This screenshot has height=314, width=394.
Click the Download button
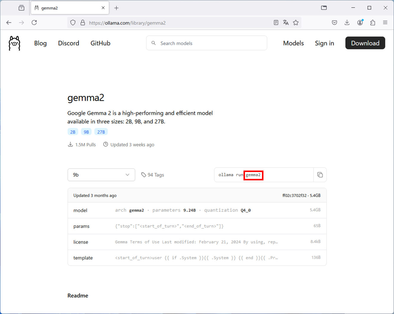coord(365,43)
